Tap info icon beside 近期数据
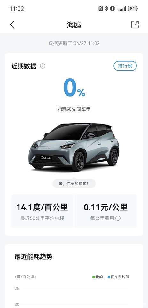 (x=43, y=66)
